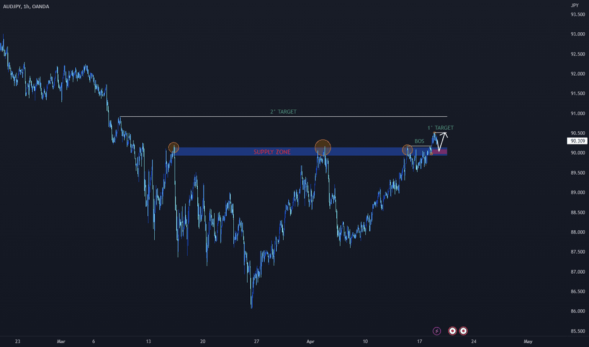This screenshot has width=589, height=347.
Task: Click the 88.000 price scale label
Action: (x=578, y=232)
